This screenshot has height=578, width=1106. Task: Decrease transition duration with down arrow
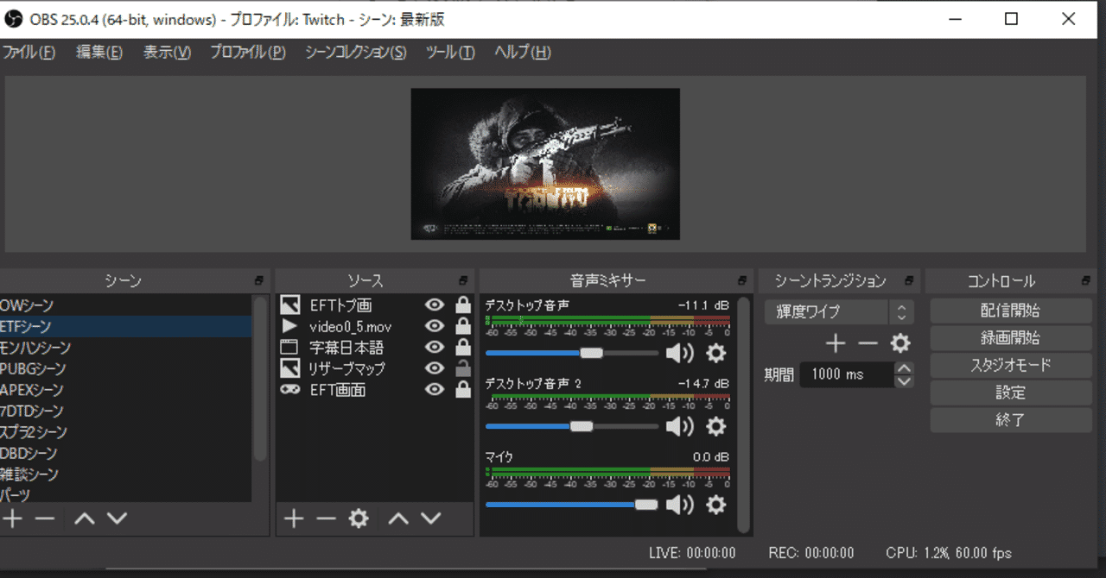click(x=904, y=380)
